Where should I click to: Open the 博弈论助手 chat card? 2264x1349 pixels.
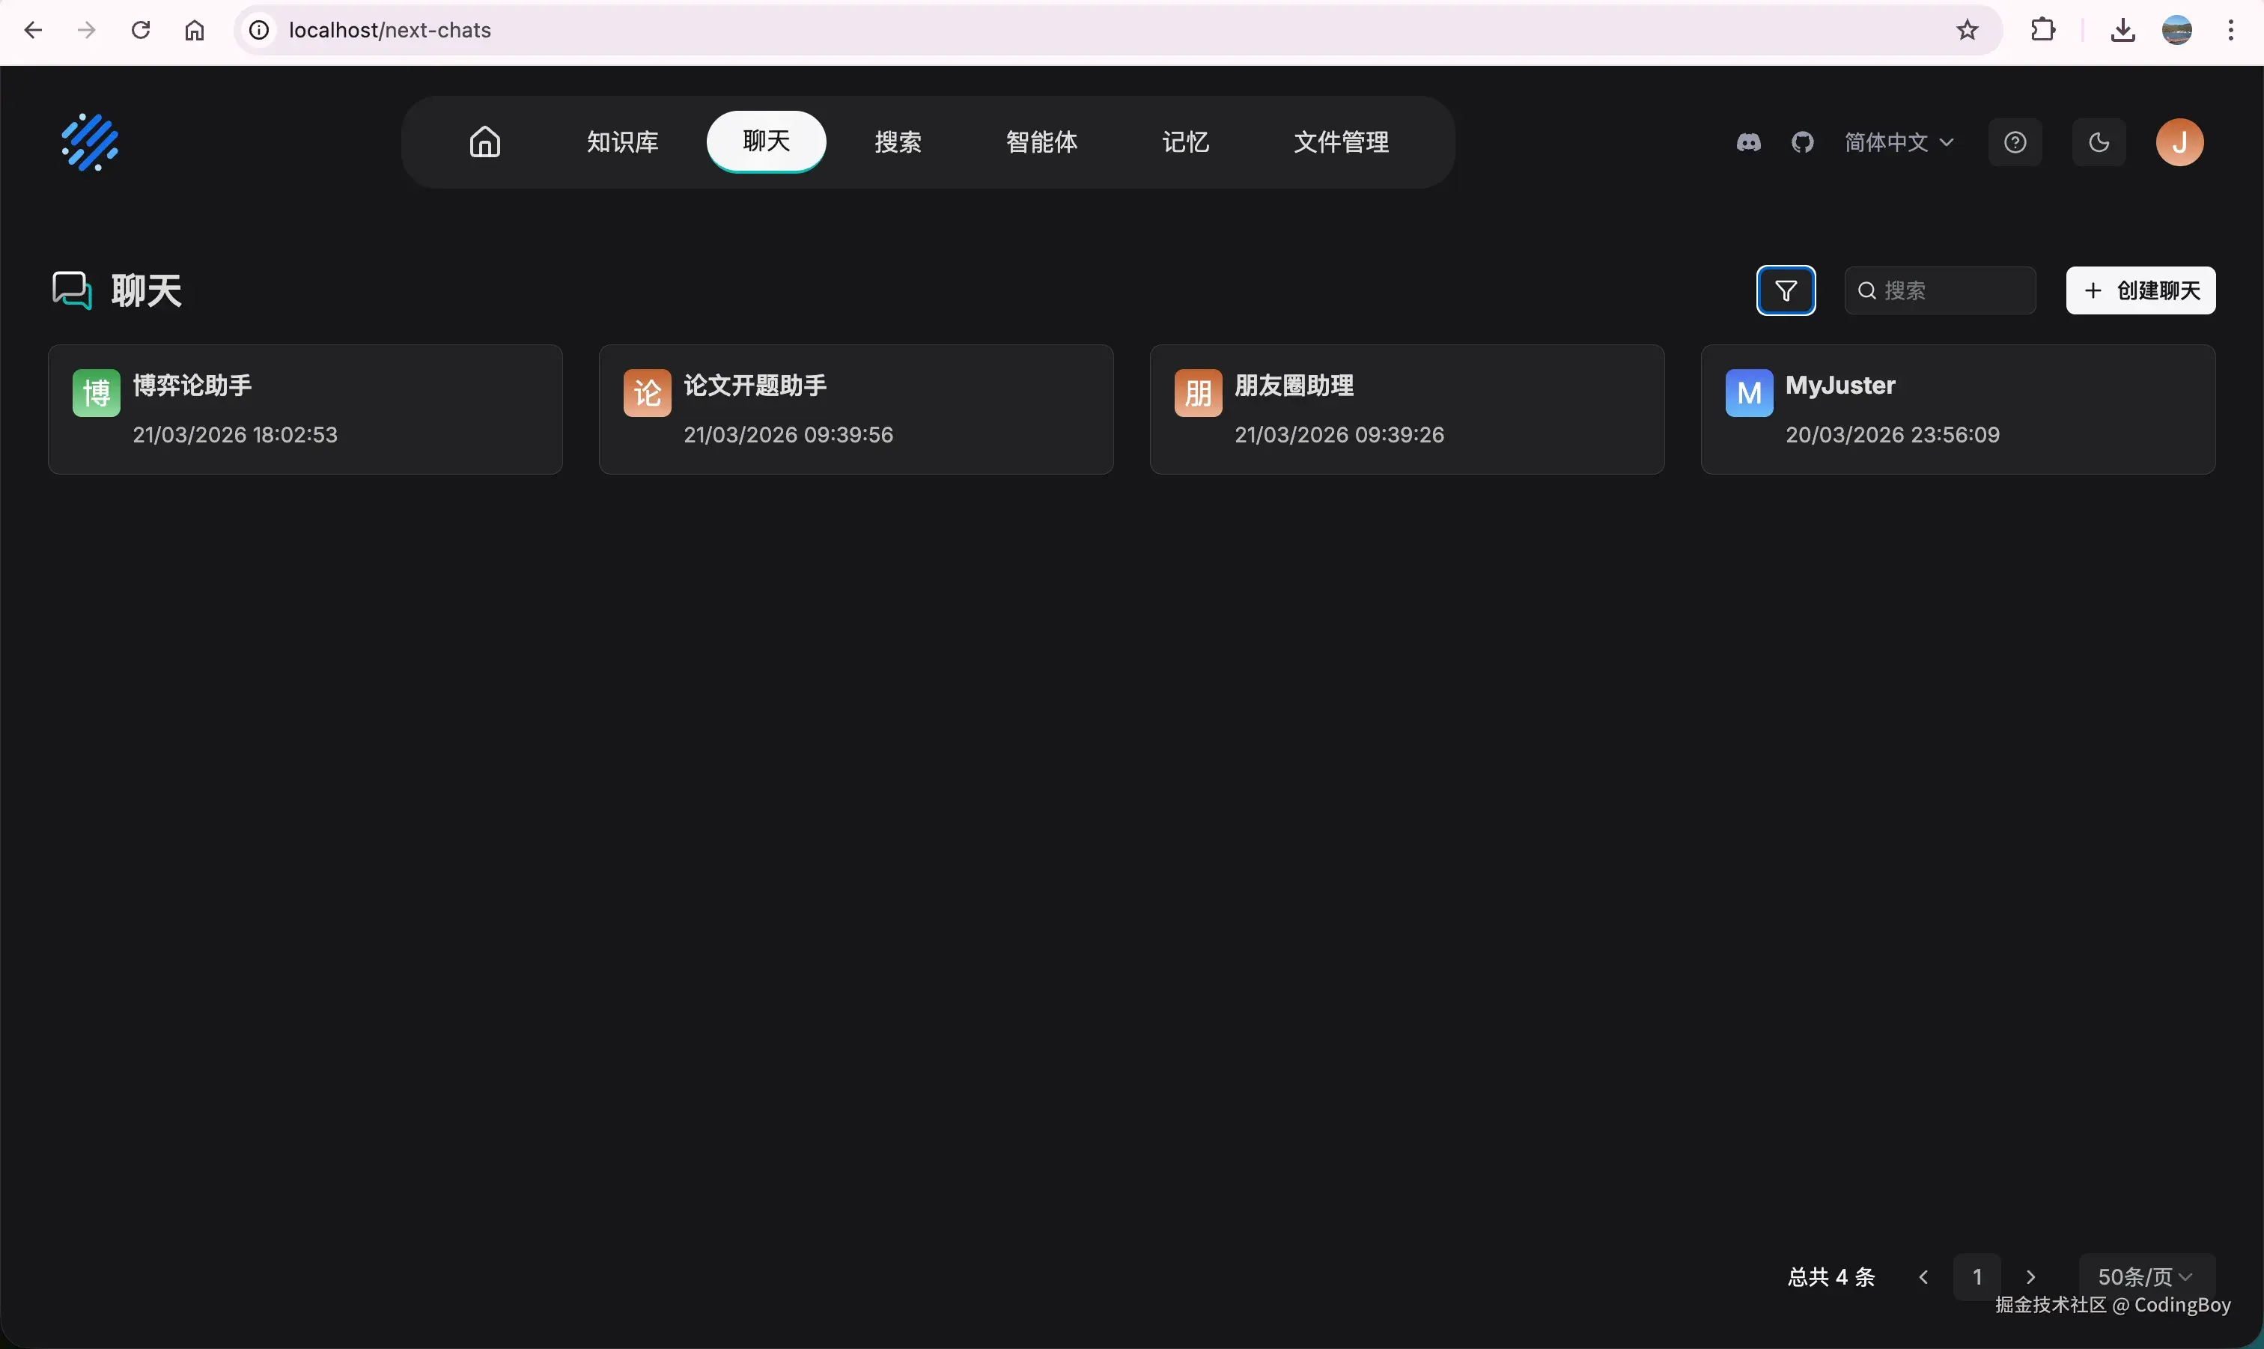pyautogui.click(x=305, y=409)
